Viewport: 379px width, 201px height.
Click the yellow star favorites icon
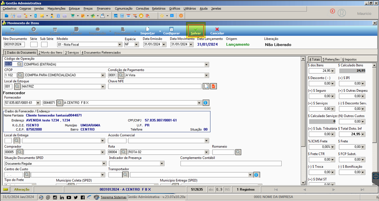tap(162, 15)
